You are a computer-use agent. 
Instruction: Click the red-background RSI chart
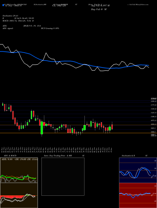point(138,195)
